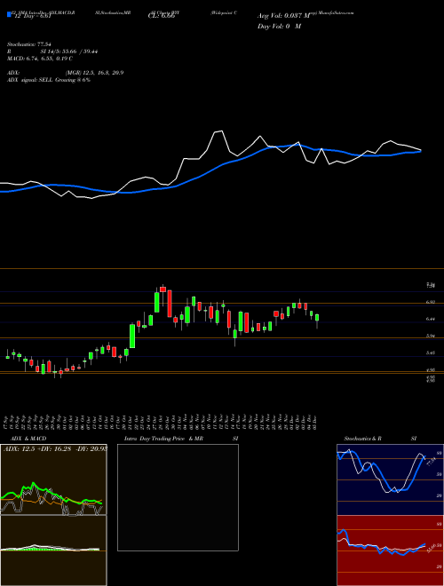The width and height of the screenshot is (444, 586).
Task: Click the 'SI 14/3: 55.66 / 59.44' readout
Action: (x=69, y=51)
